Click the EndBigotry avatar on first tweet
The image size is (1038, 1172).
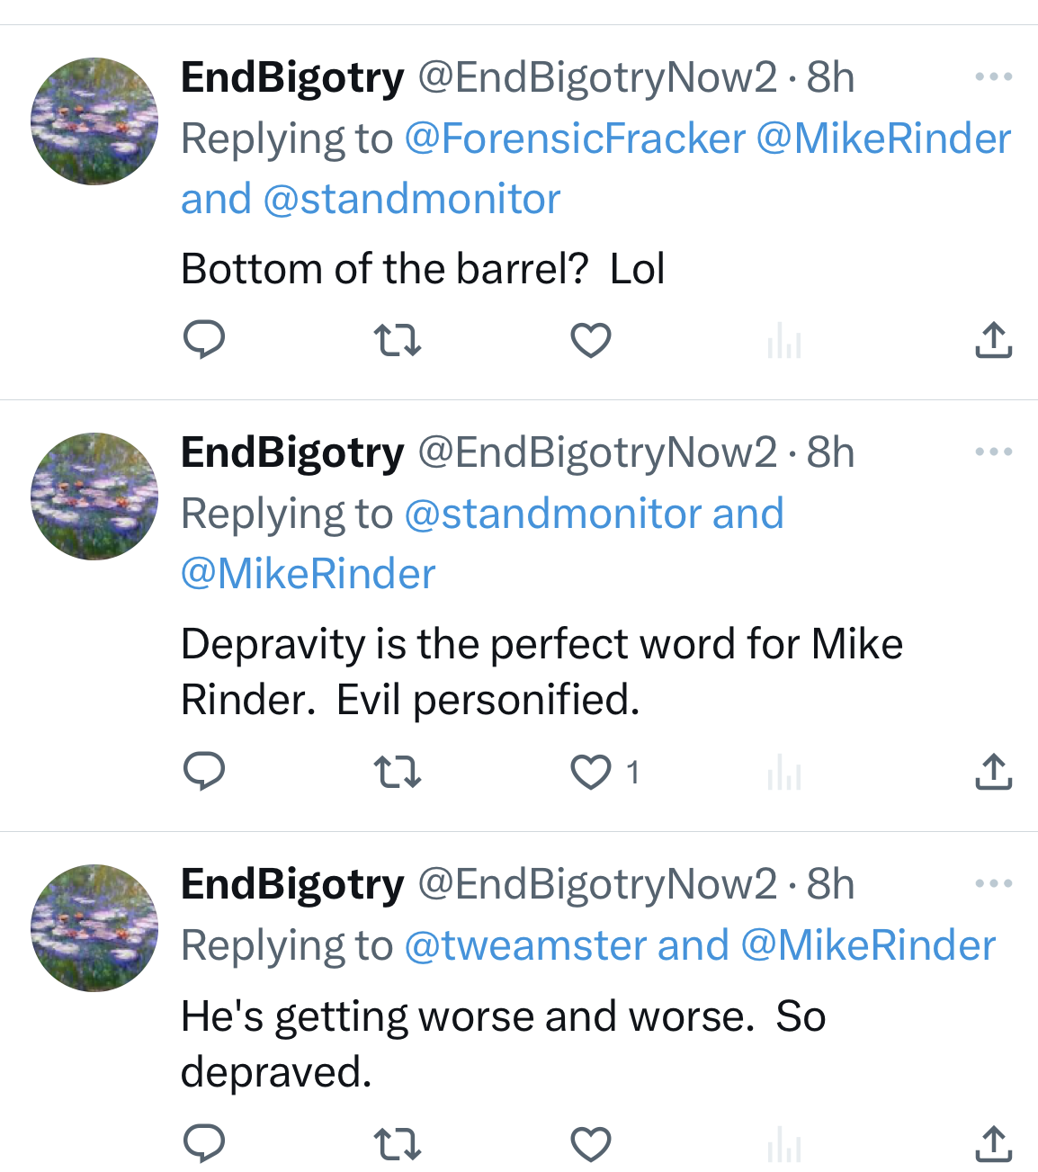click(x=94, y=121)
